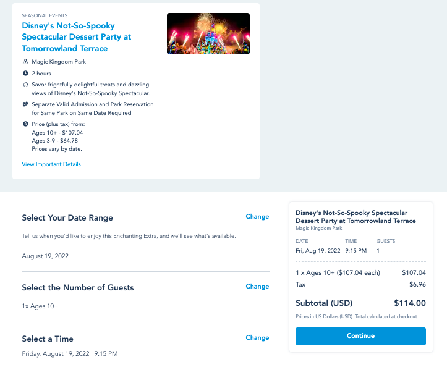Click the fireworks castle thumbnail image

pos(208,33)
